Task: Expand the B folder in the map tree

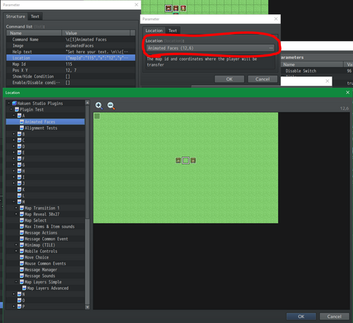Action: pyautogui.click(x=13, y=134)
